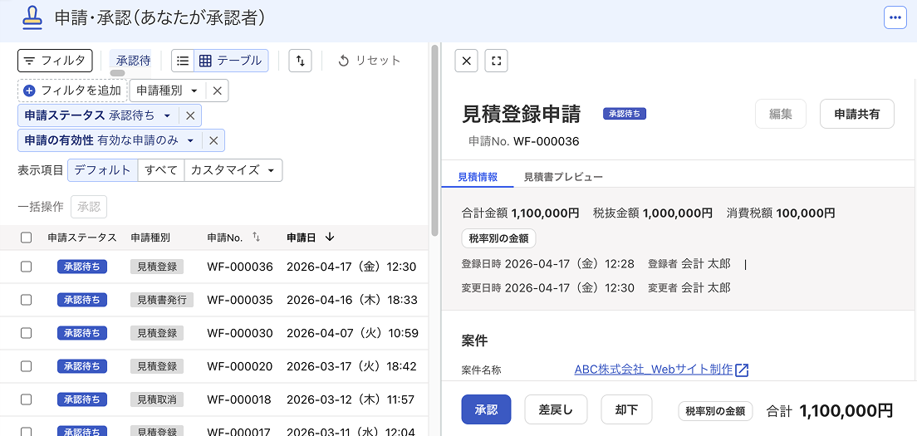Select WF-000035 in list
The width and height of the screenshot is (917, 436).
[240, 301]
